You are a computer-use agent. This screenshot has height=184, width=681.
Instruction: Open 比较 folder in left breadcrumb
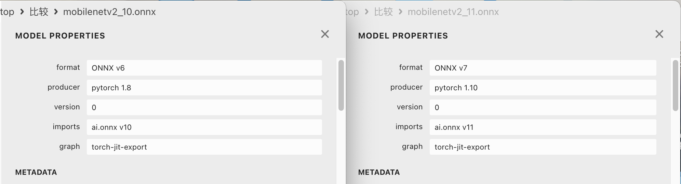point(39,12)
